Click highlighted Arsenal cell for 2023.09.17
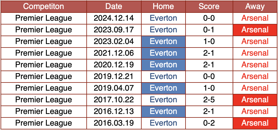 point(255,30)
